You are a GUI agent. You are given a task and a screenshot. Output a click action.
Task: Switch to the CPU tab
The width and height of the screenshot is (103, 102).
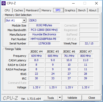tap(7, 10)
